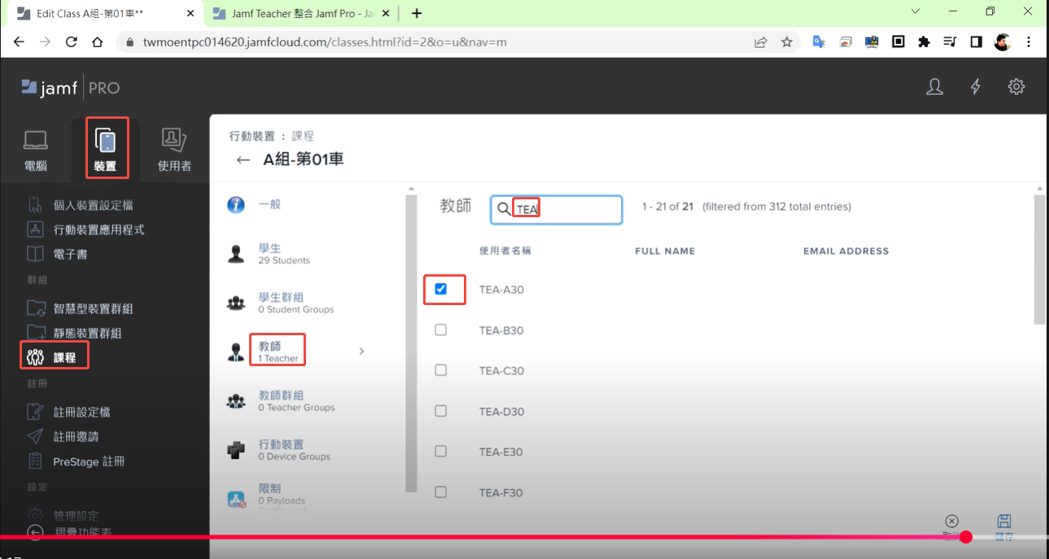Open 行動裝置應用程式 in the sidebar

click(98, 229)
